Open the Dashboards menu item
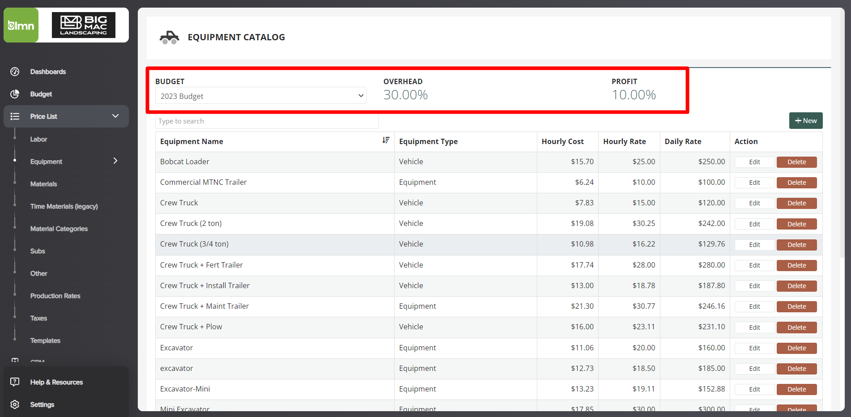Image resolution: width=851 pixels, height=417 pixels. tap(48, 72)
